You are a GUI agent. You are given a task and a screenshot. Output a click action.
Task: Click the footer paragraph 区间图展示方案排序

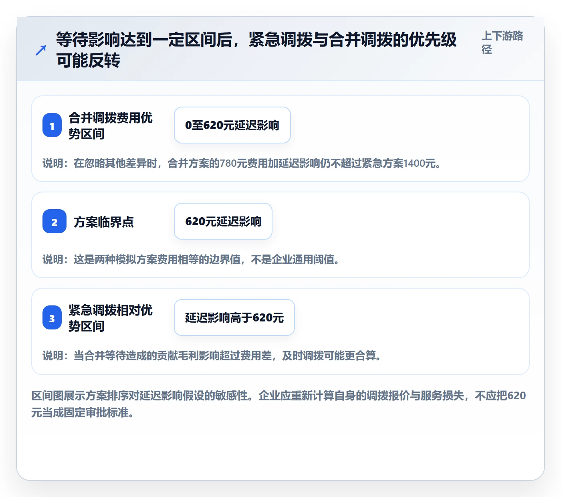pyautogui.click(x=279, y=404)
